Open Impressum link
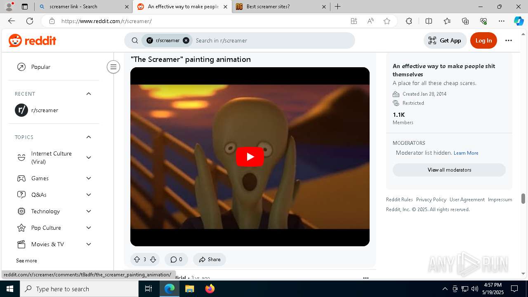528x297 pixels. tap(500, 200)
